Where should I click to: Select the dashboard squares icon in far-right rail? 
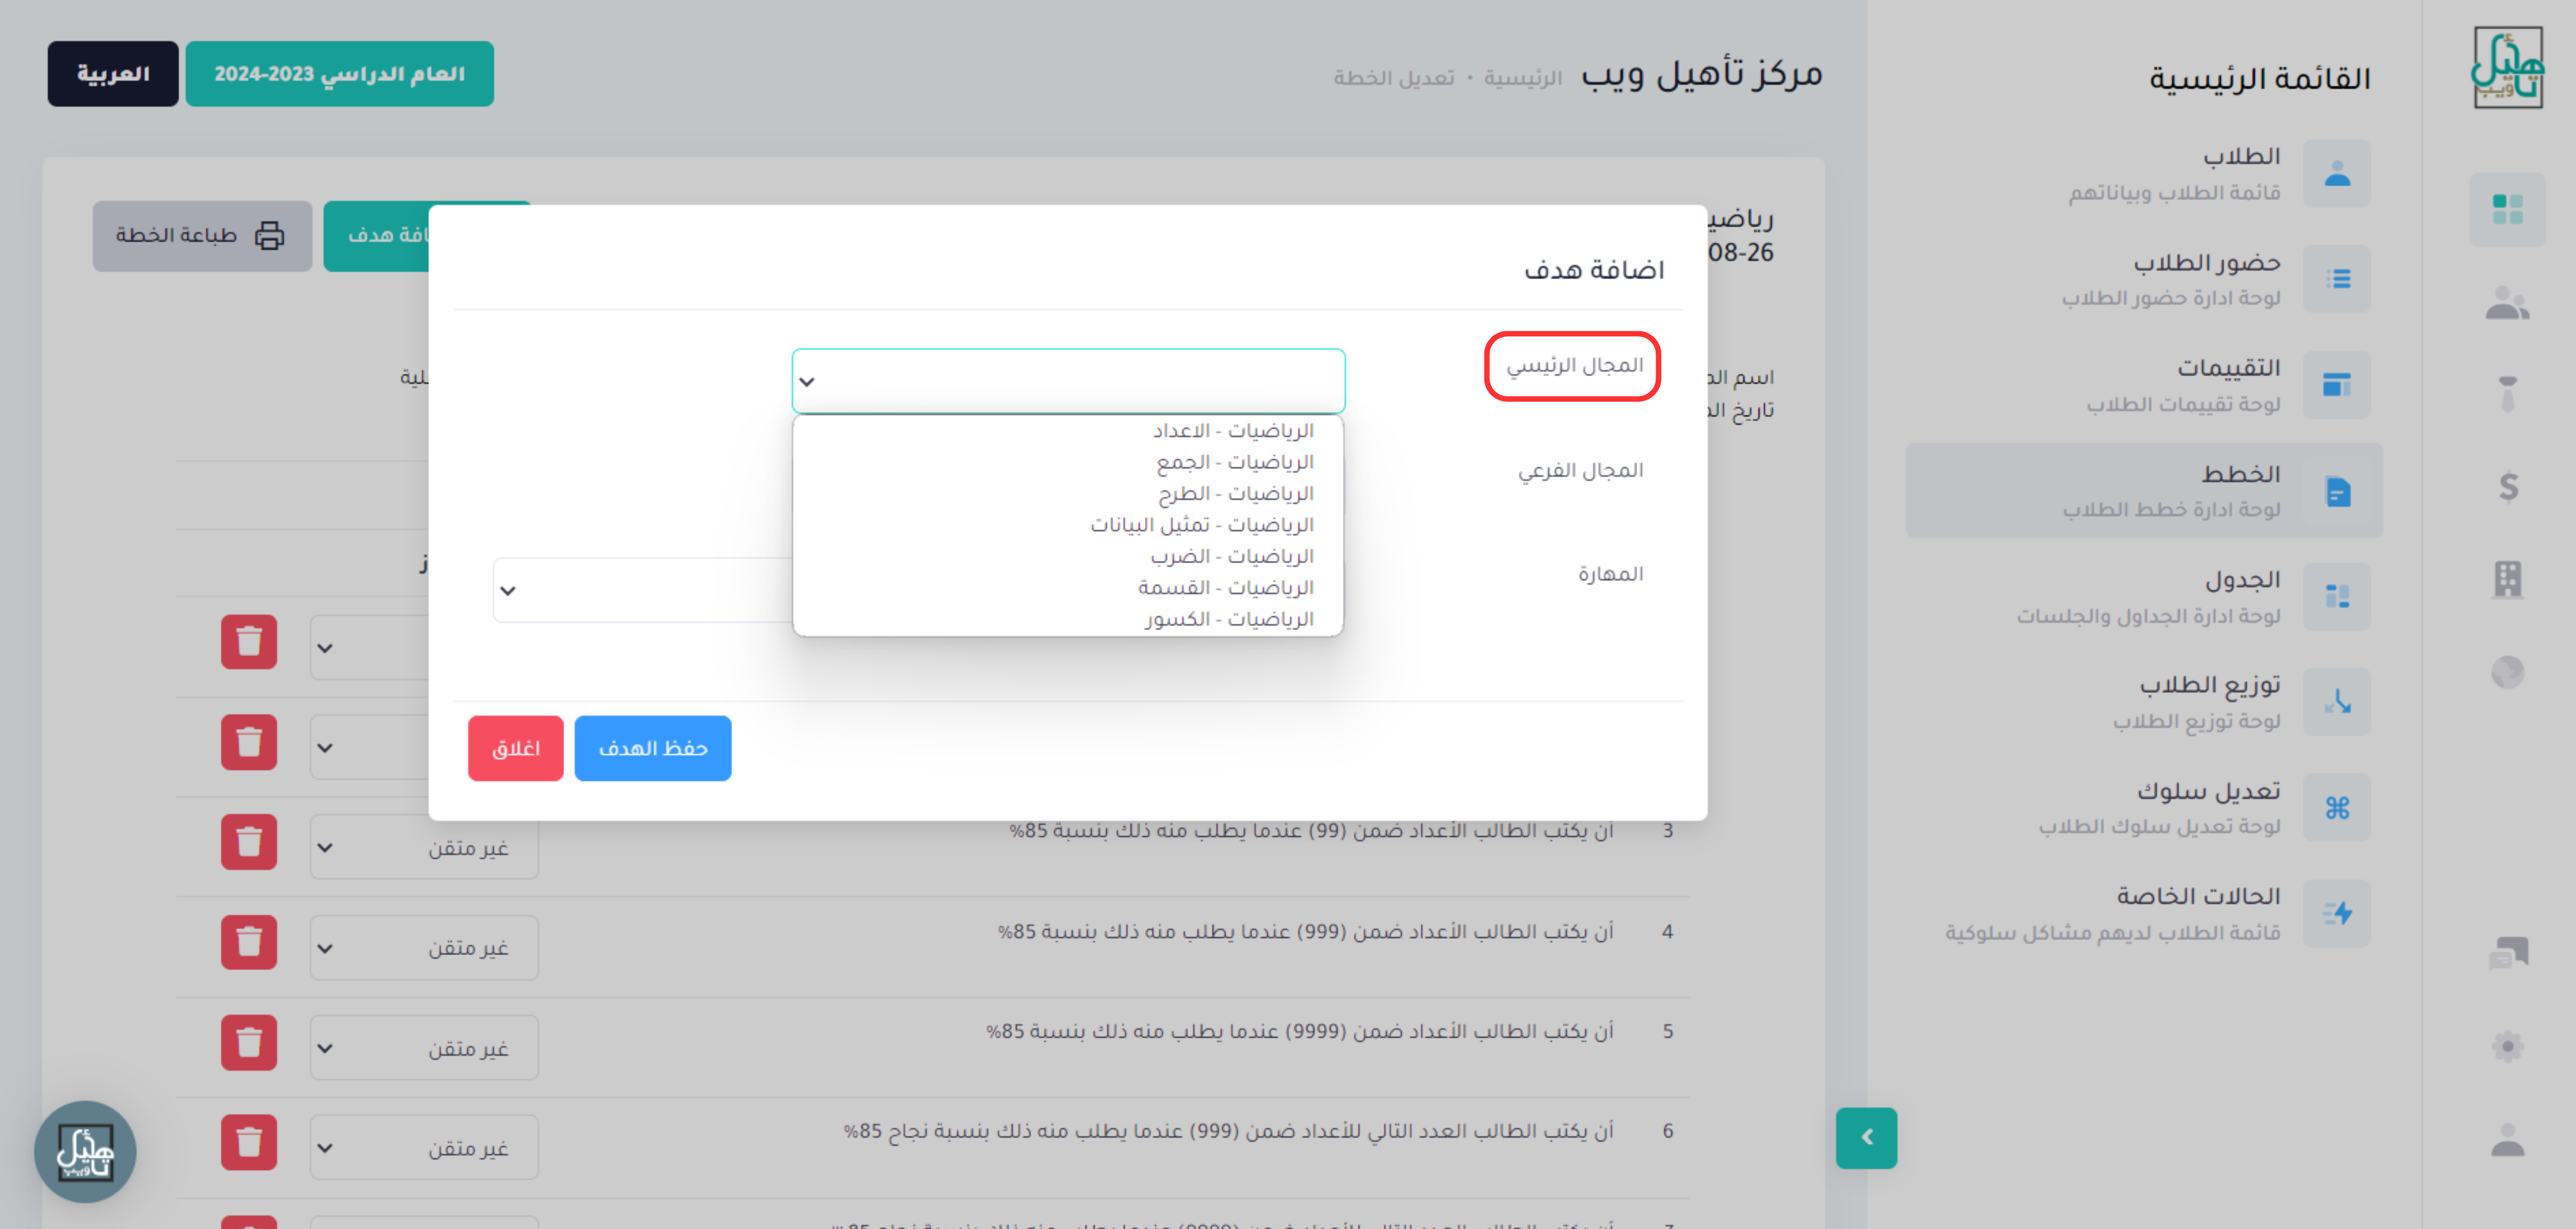(x=2507, y=210)
